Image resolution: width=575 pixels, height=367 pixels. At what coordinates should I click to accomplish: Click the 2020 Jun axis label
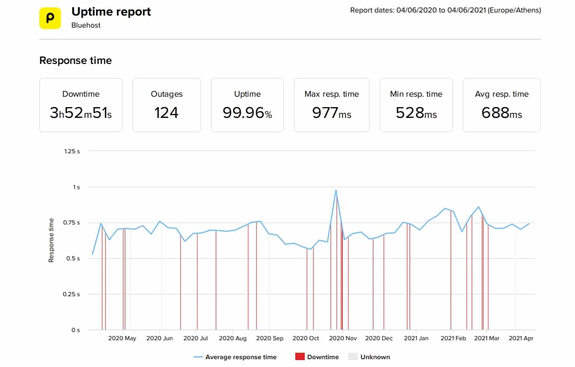click(x=159, y=338)
